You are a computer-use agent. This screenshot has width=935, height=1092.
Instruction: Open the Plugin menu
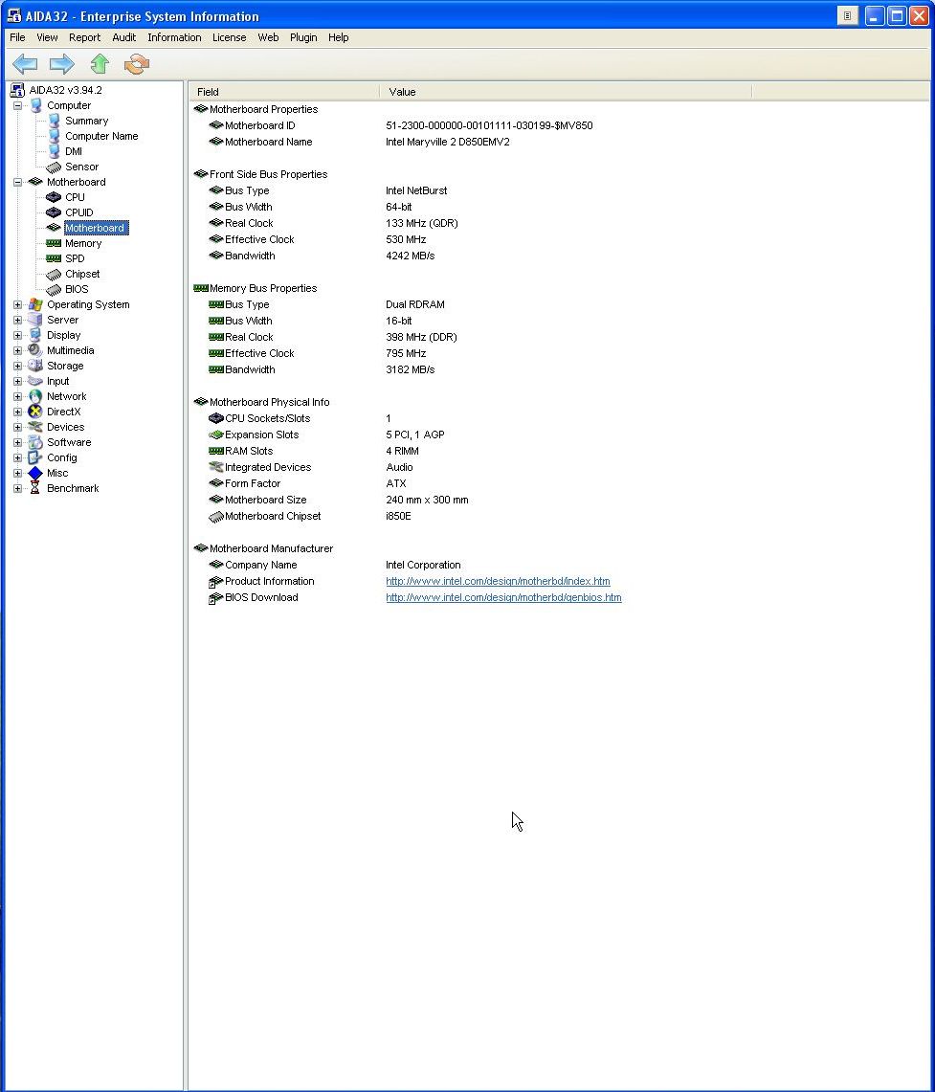[303, 37]
